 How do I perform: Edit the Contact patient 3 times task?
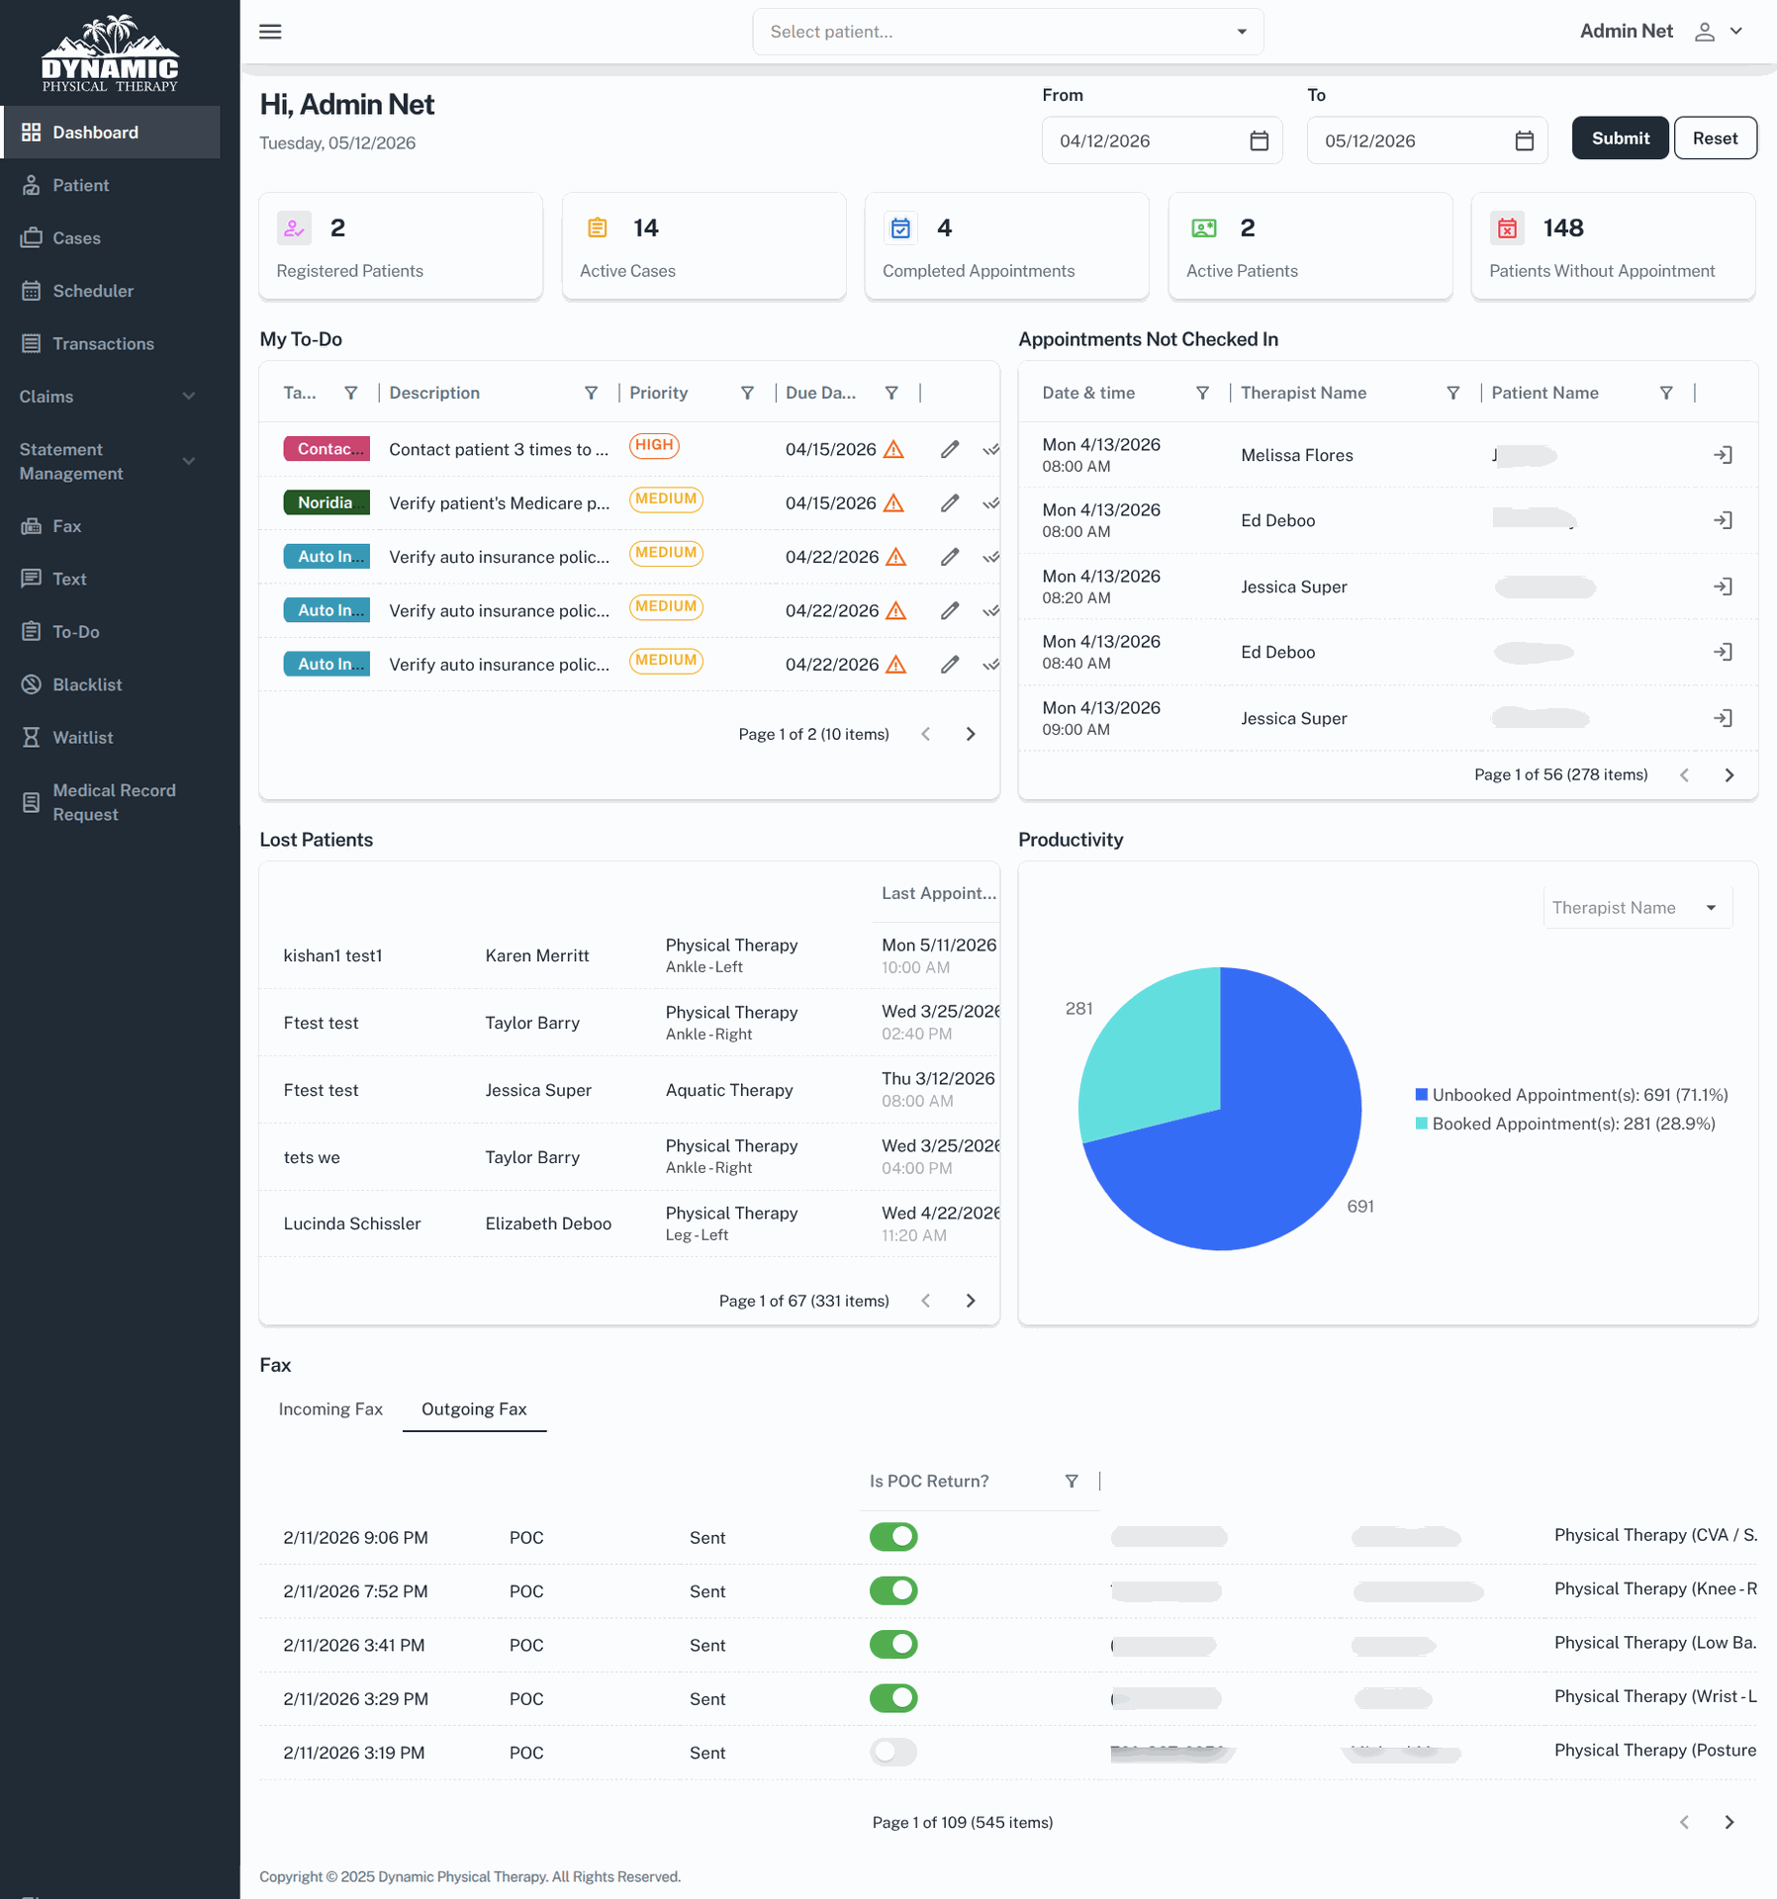(x=950, y=449)
